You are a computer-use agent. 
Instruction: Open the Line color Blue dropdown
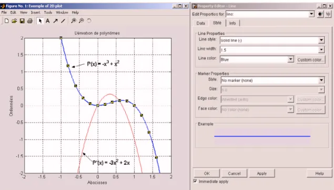click(290, 59)
